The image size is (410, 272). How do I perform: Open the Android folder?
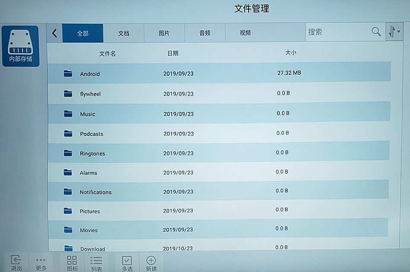pyautogui.click(x=90, y=74)
